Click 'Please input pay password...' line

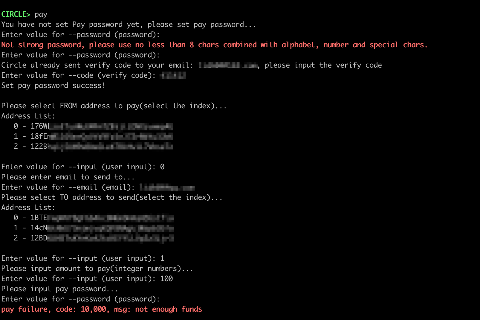59,289
